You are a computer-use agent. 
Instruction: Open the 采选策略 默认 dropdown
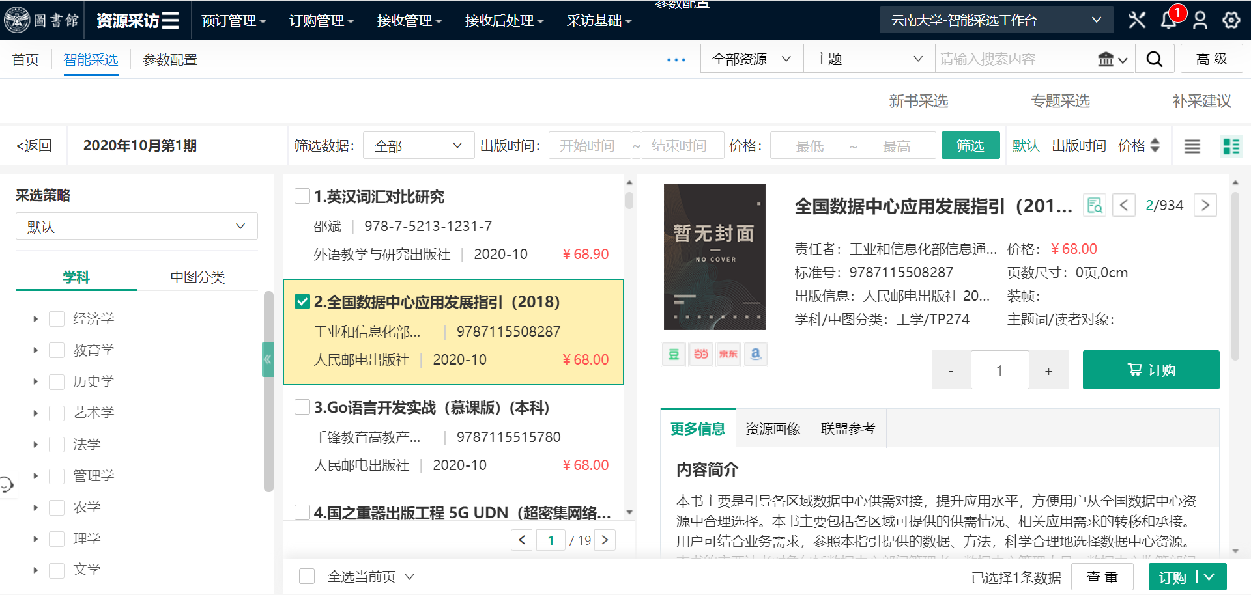136,227
